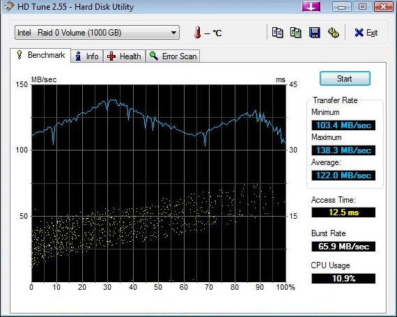The width and height of the screenshot is (397, 317).
Task: Click the thermometer temperature icon
Action: (x=198, y=33)
